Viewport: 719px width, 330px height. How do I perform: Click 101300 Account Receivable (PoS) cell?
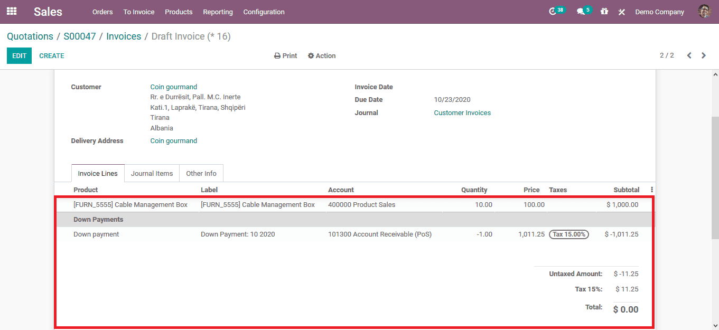tap(380, 234)
